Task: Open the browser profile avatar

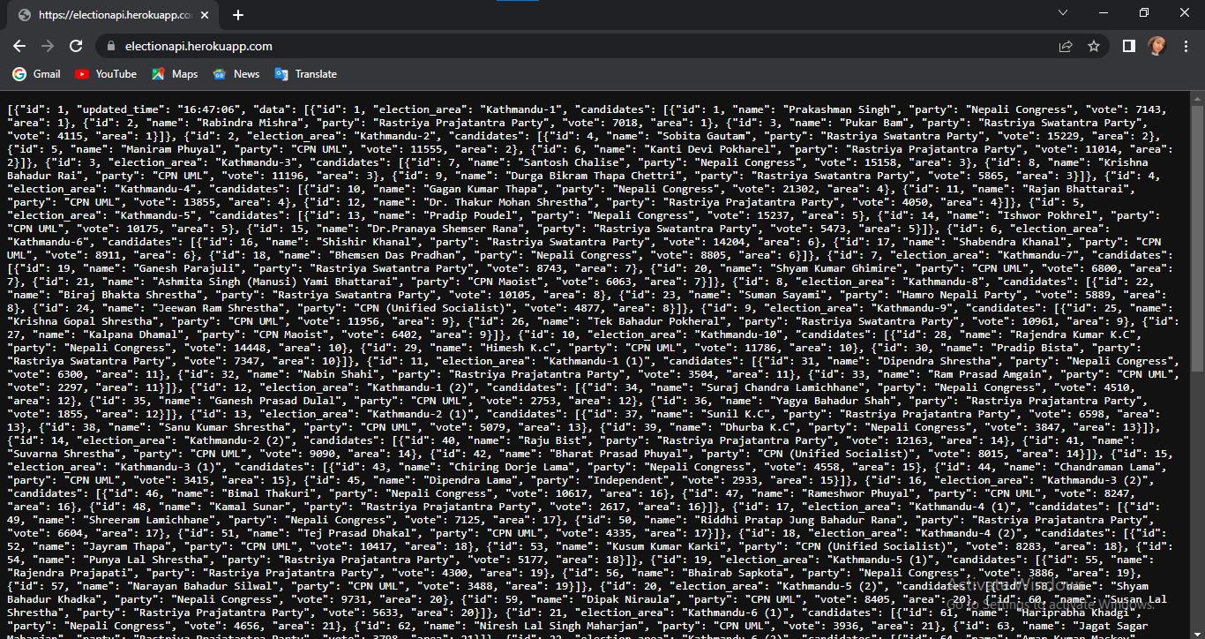Action: pos(1158,46)
